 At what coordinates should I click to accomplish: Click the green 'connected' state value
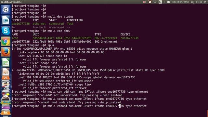[x=56, y=24]
